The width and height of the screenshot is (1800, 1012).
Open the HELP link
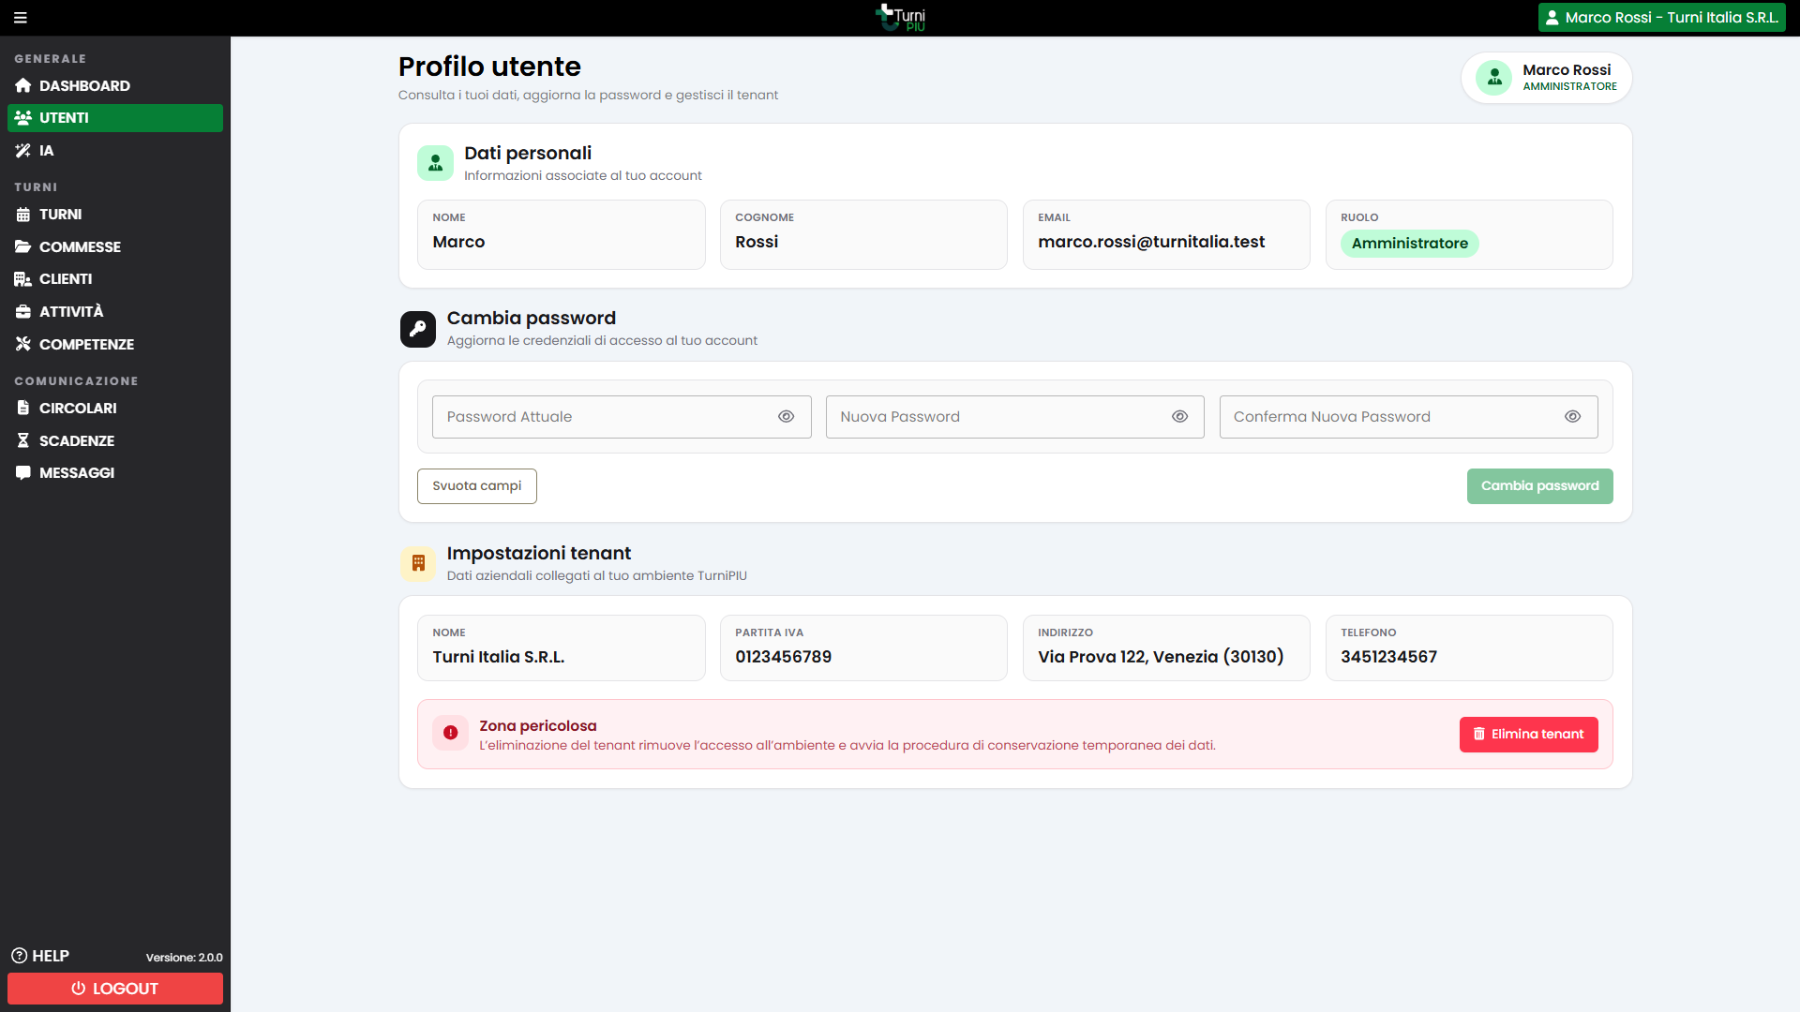click(40, 956)
